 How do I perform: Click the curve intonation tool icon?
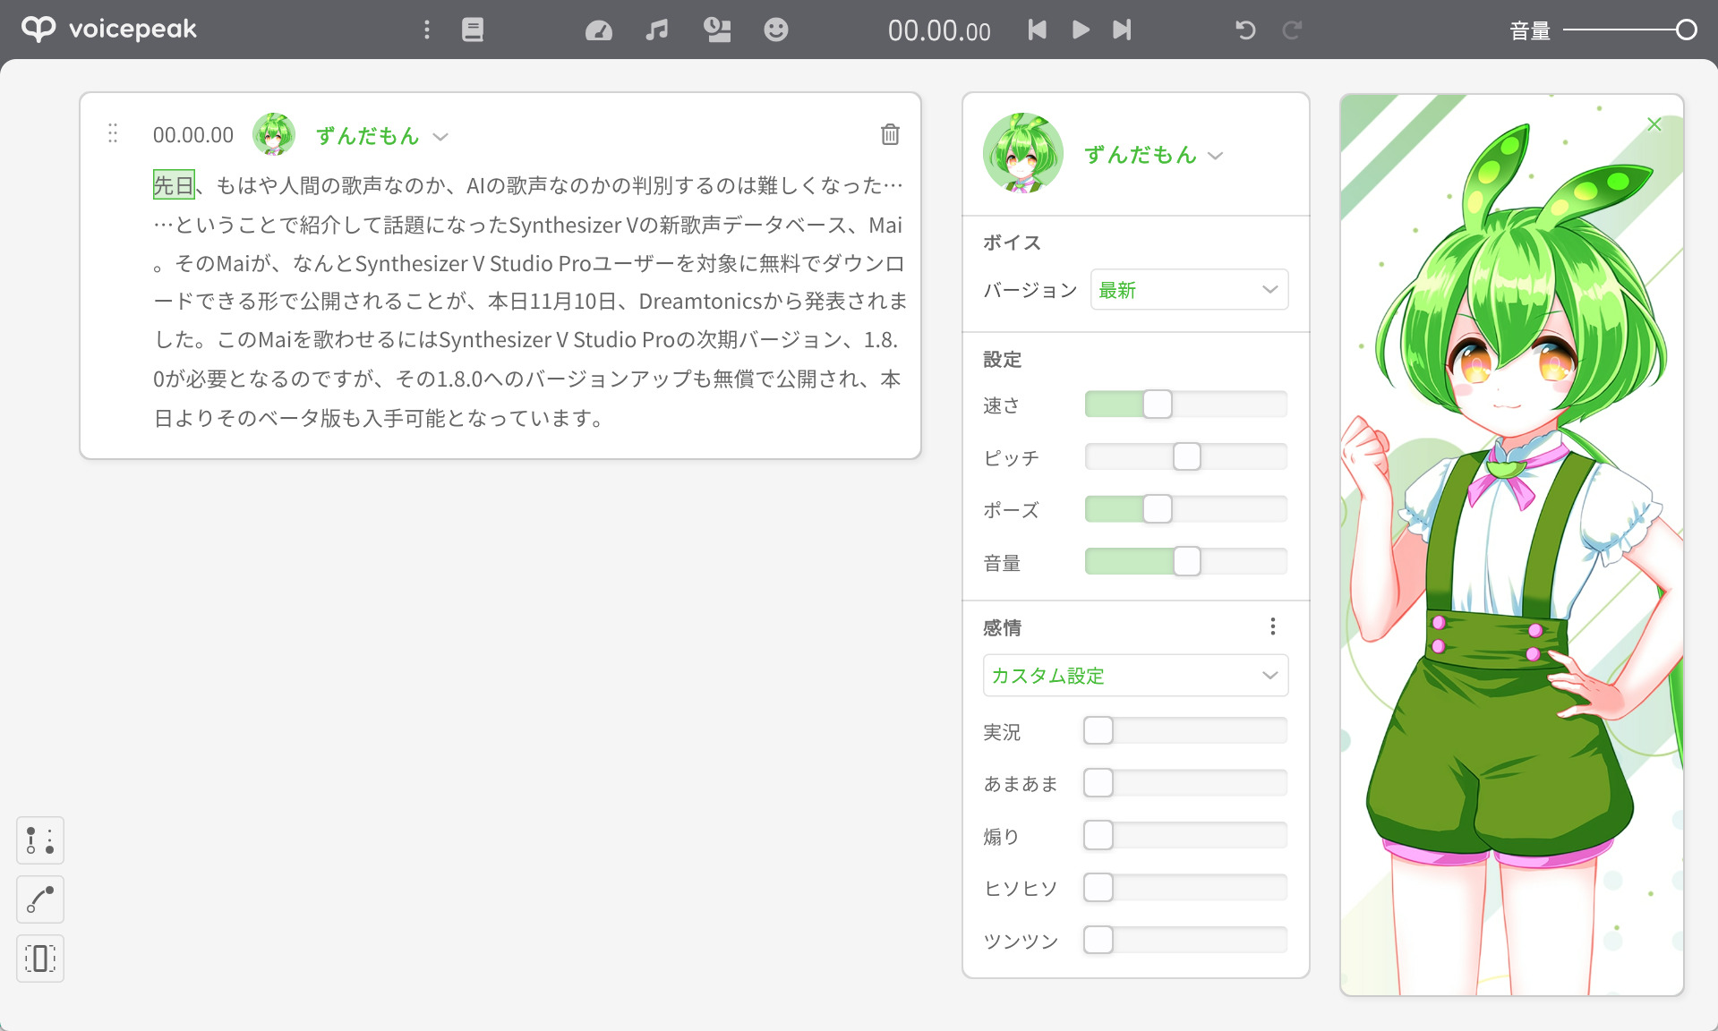[40, 899]
